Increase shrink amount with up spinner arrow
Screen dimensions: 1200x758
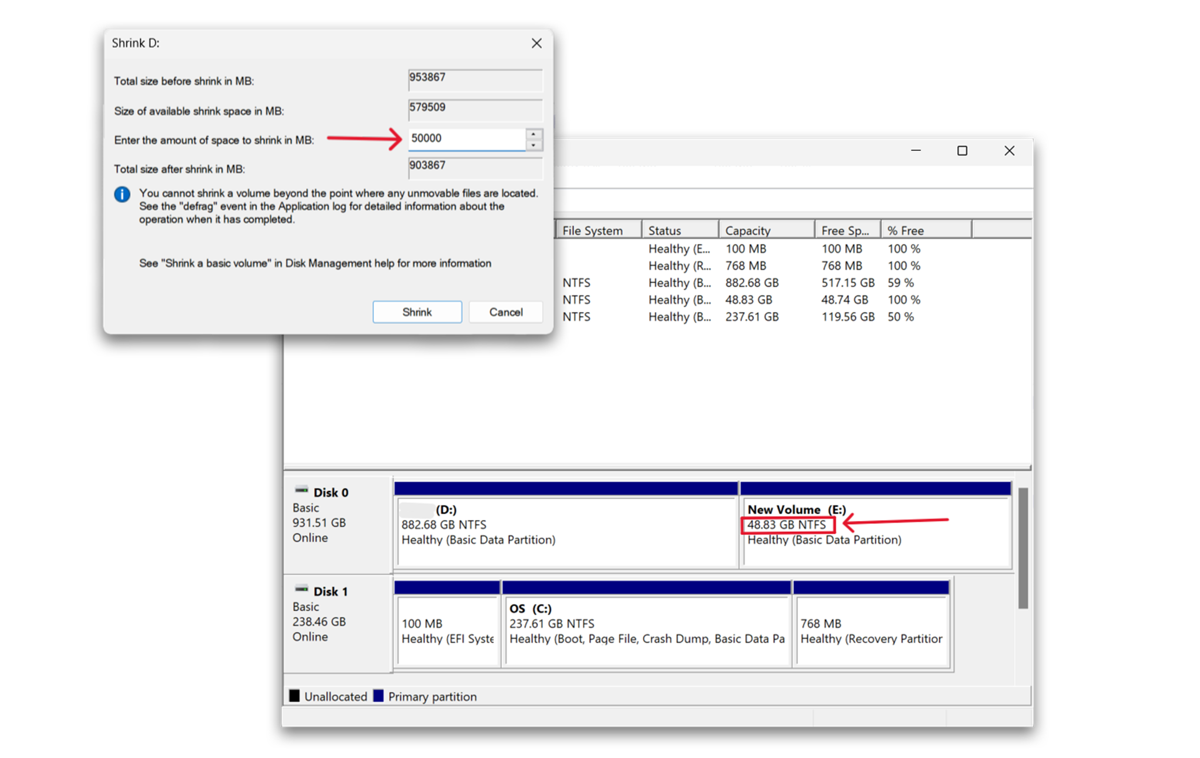pos(534,134)
